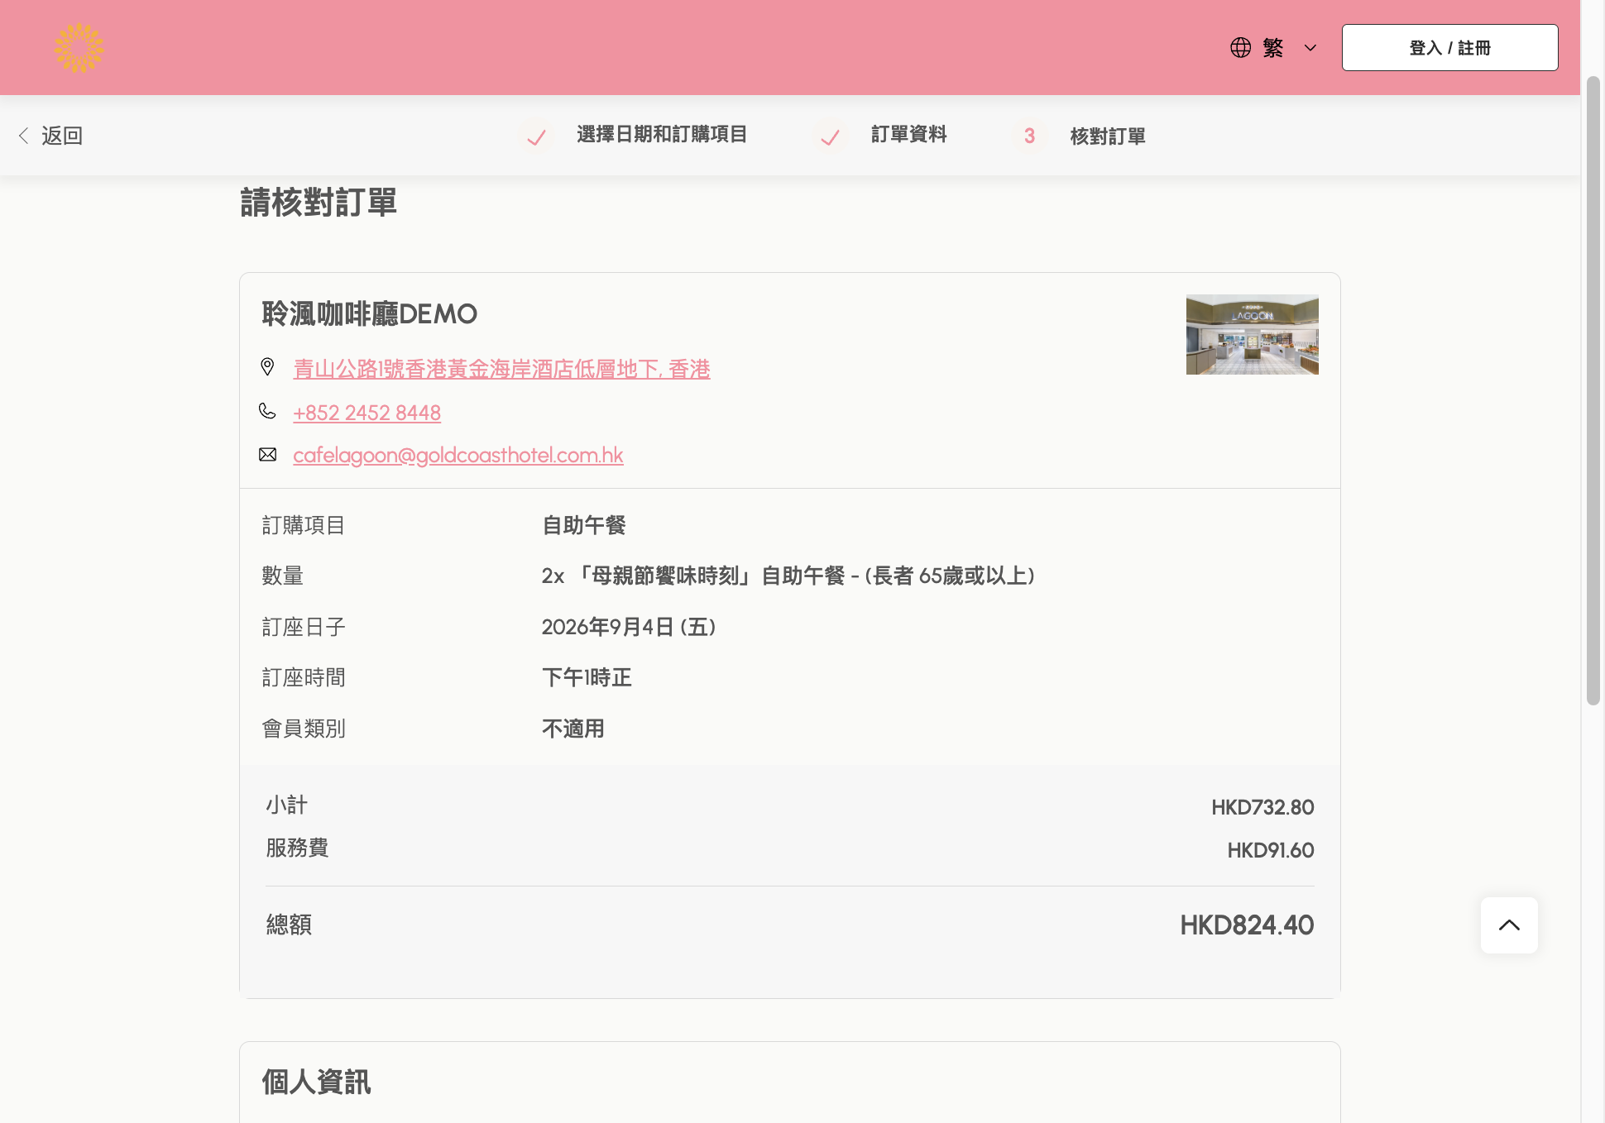Click the 不適用 membership value
The height and width of the screenshot is (1123, 1605).
[573, 729]
